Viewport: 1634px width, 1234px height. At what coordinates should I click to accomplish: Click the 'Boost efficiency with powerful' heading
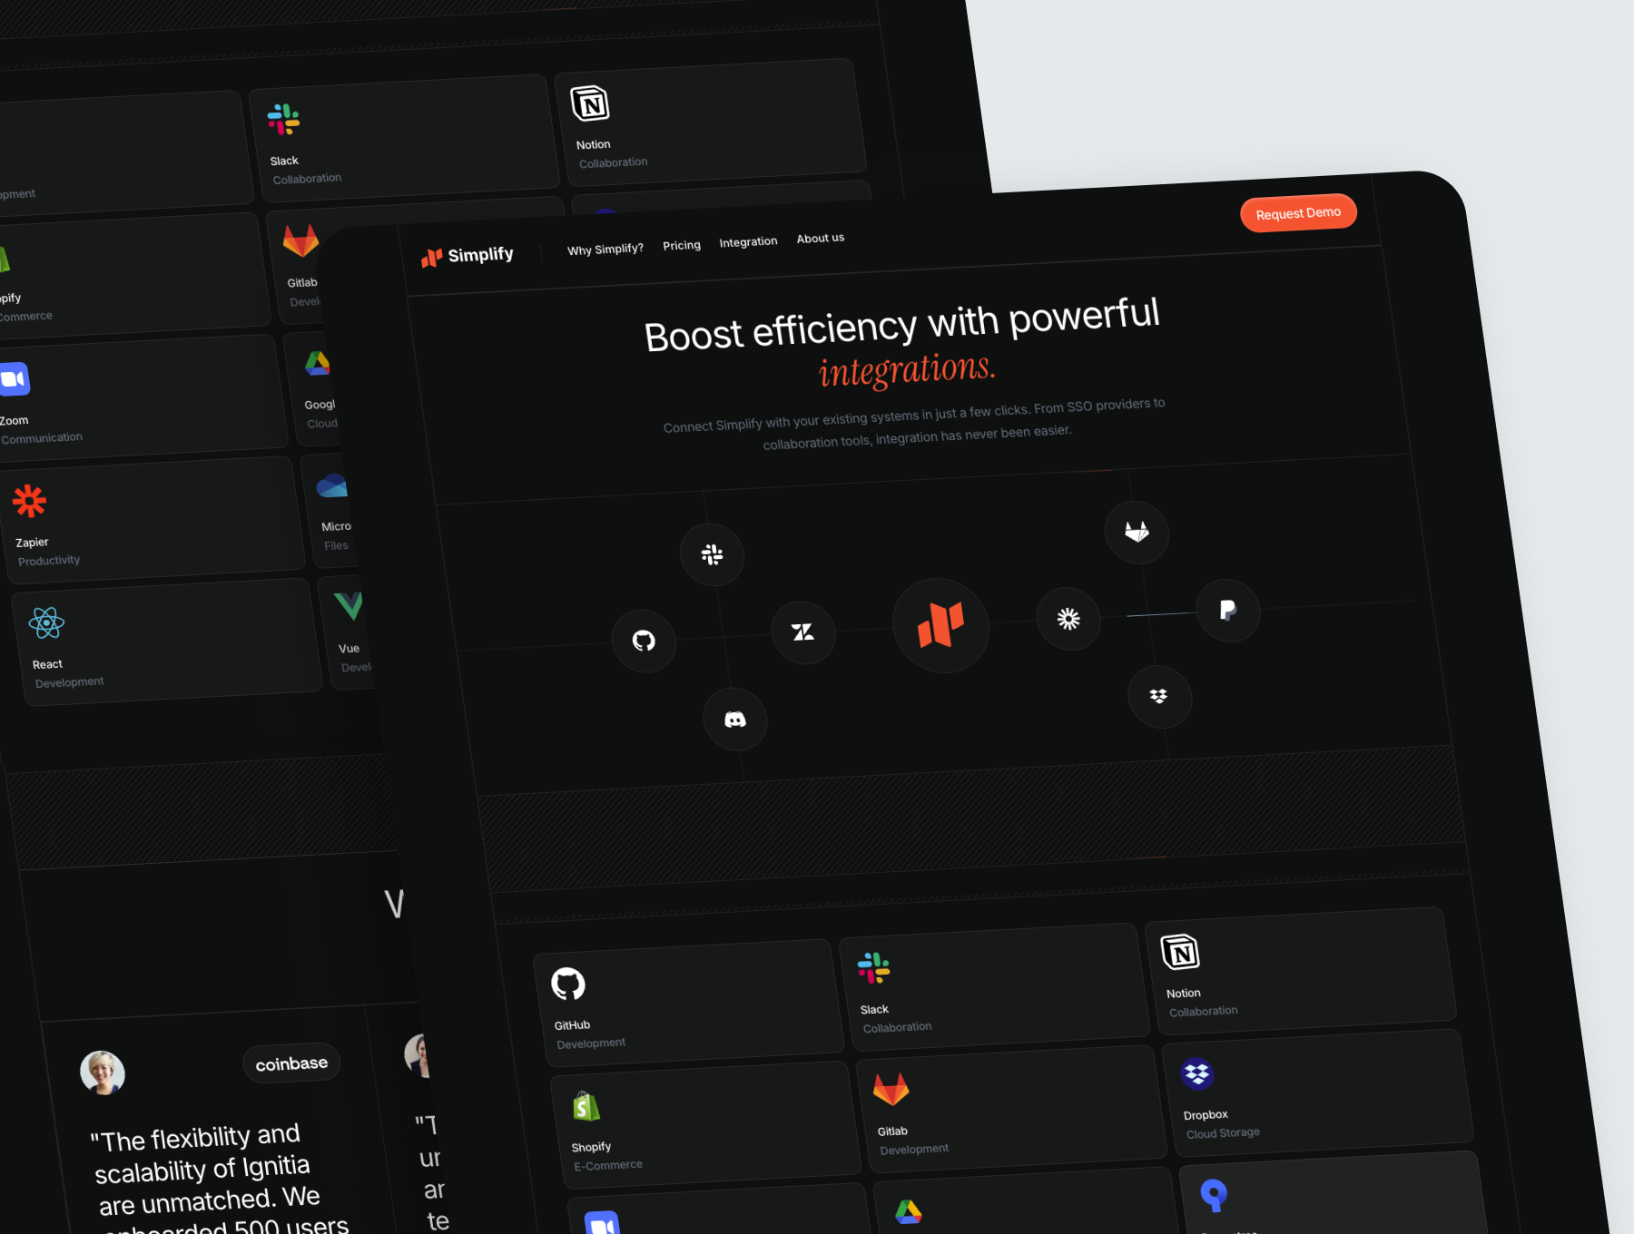pos(901,326)
